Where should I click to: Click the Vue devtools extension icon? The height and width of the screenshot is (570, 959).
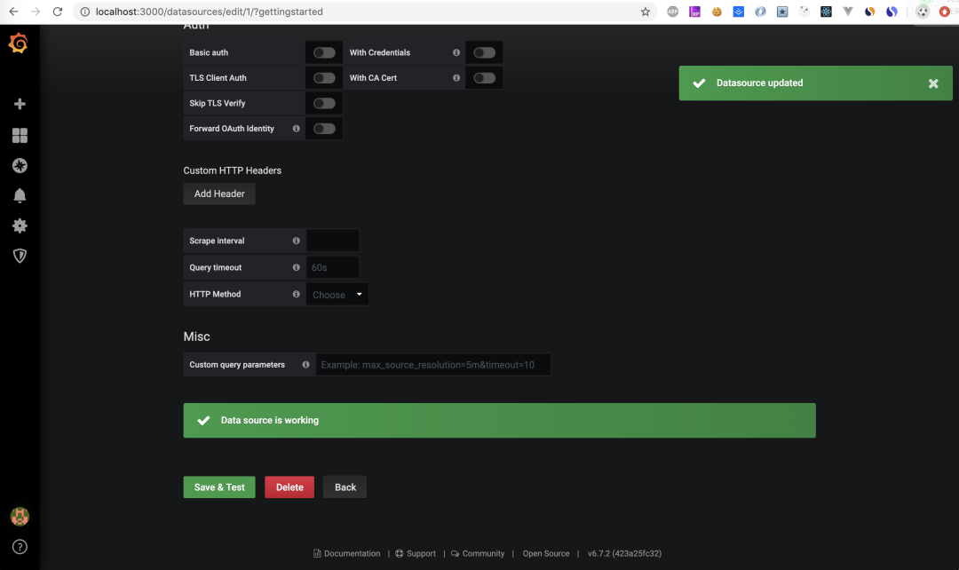click(848, 12)
